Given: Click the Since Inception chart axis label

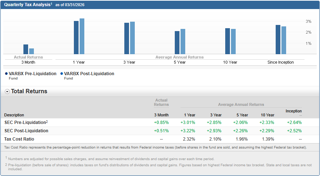Looking at the screenshot, I should [281, 62].
